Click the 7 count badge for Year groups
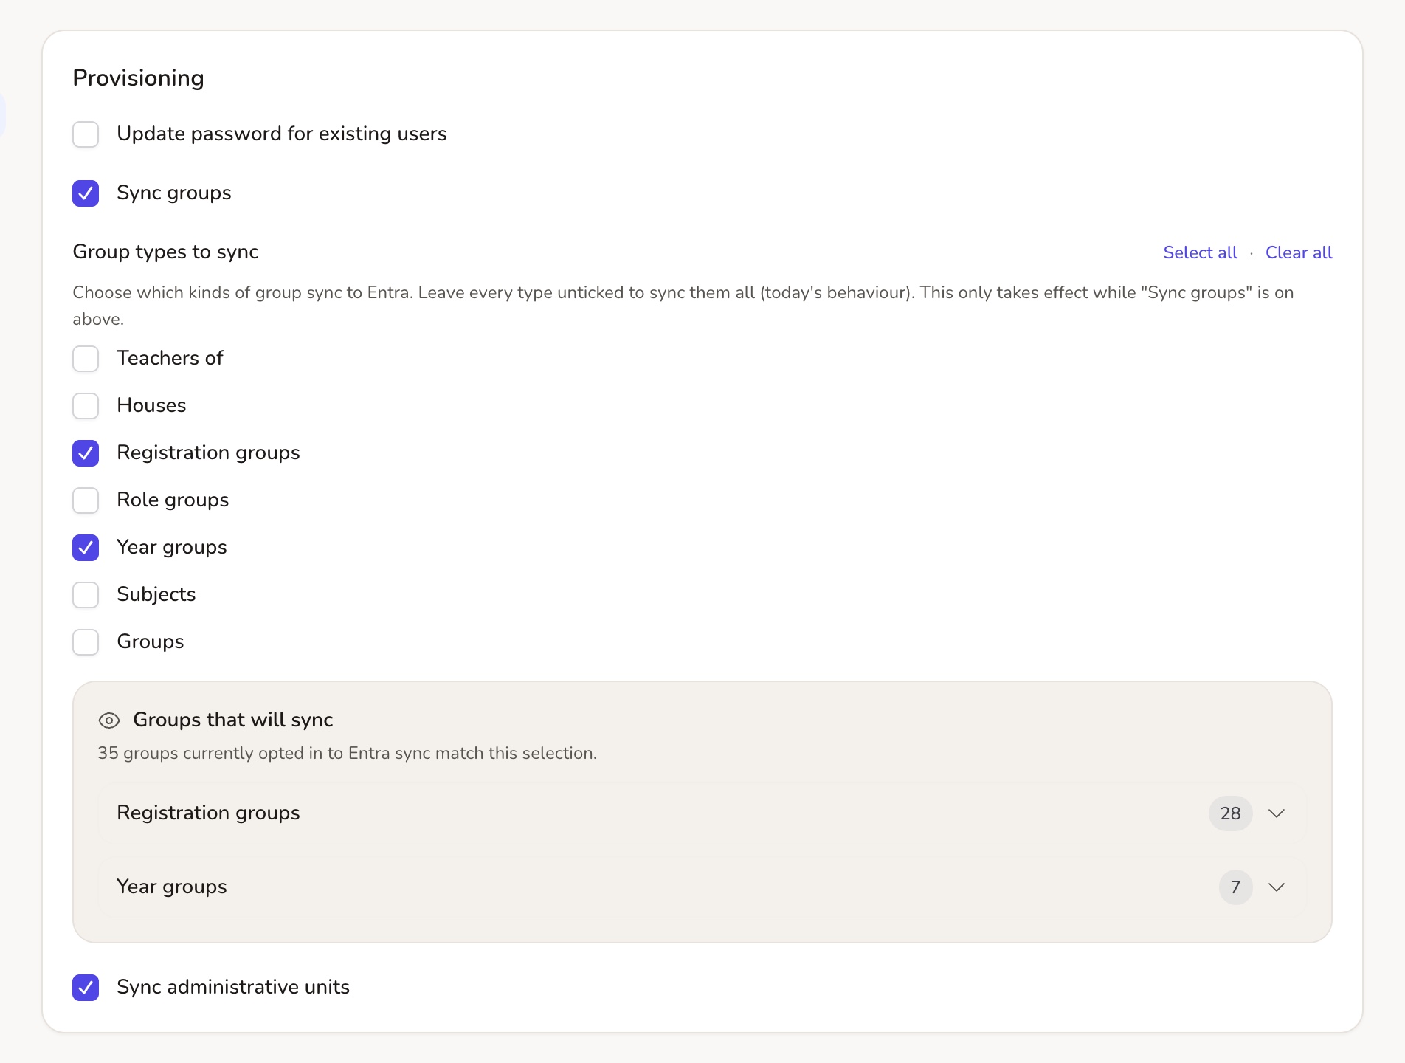 1235,887
